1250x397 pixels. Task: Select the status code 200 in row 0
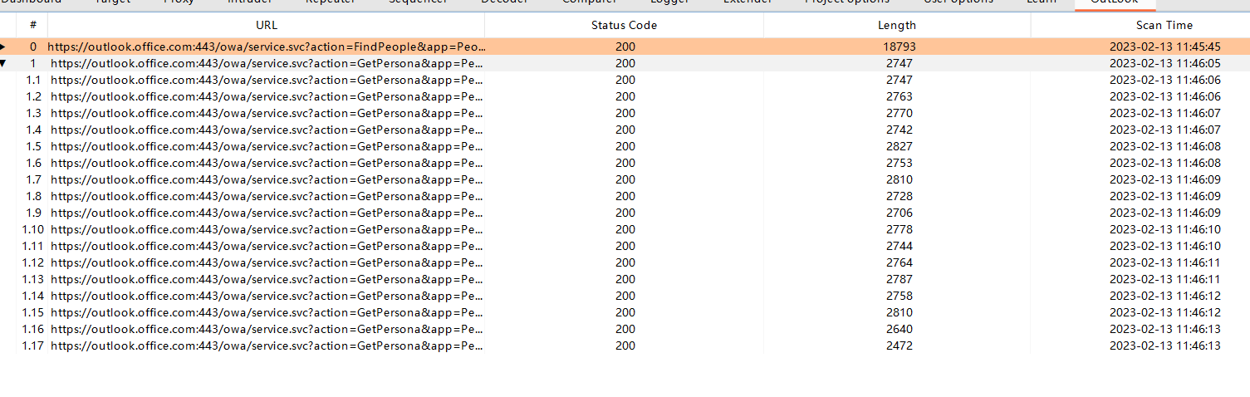[x=625, y=47]
